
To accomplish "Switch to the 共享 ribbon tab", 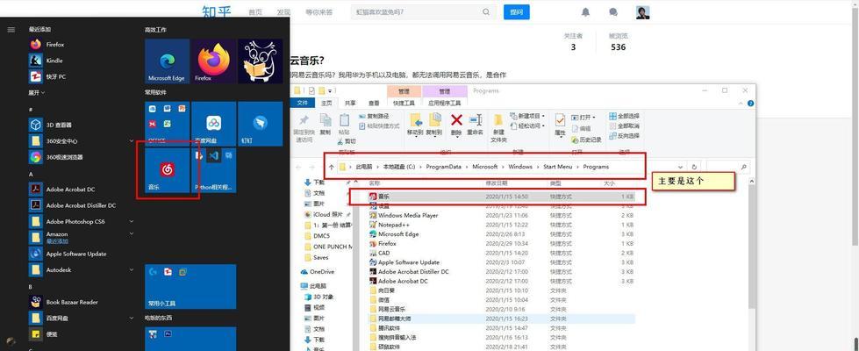I will point(351,103).
